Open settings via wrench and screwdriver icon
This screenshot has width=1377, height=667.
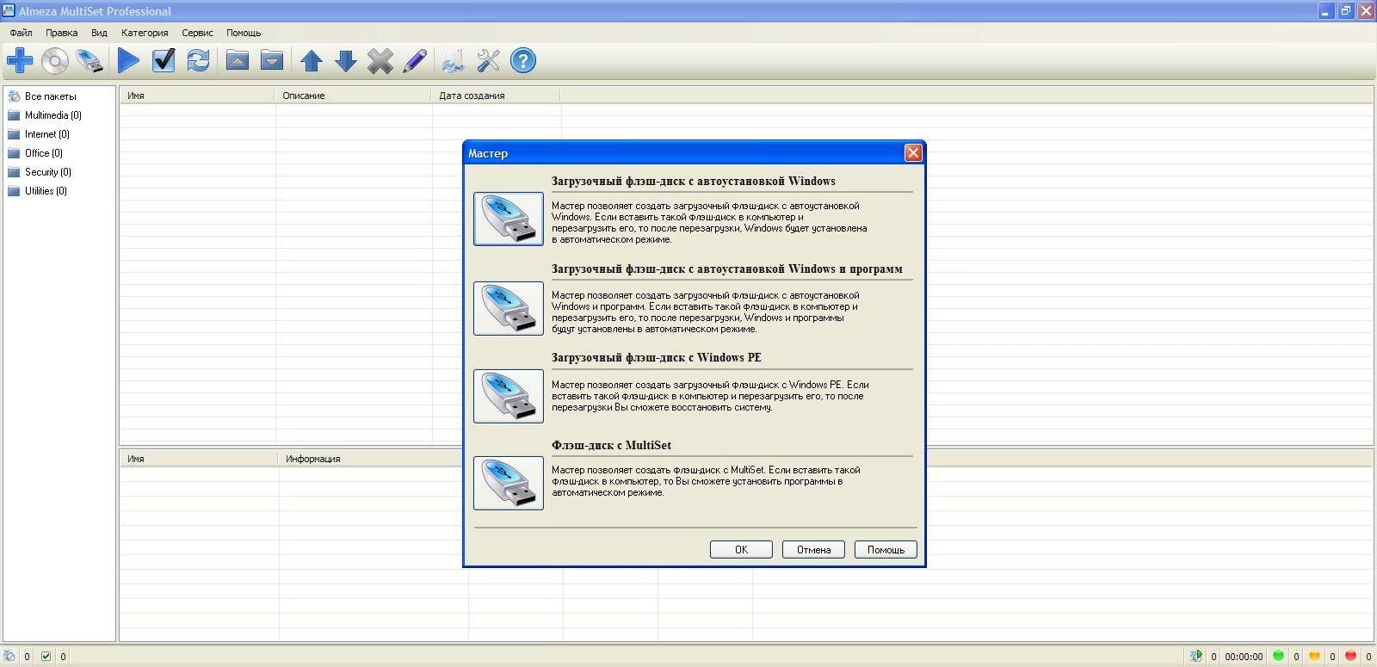click(x=488, y=61)
